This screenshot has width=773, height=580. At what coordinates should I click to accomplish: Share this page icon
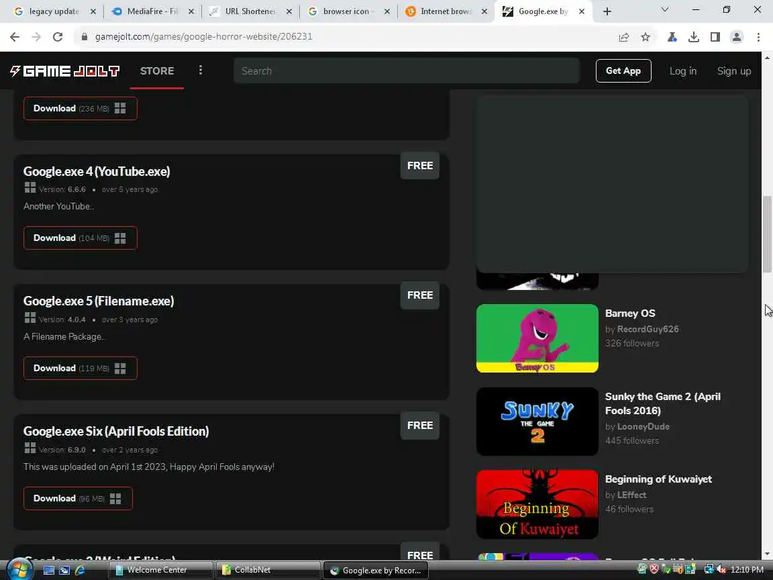(623, 37)
